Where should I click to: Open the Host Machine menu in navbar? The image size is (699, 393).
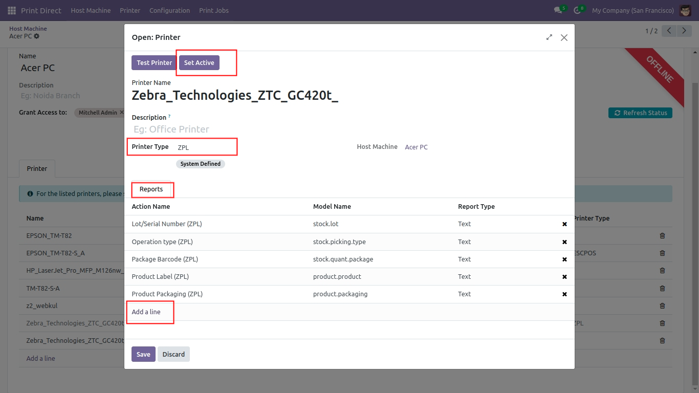(91, 10)
